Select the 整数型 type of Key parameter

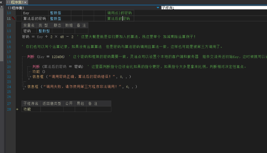point(55,13)
